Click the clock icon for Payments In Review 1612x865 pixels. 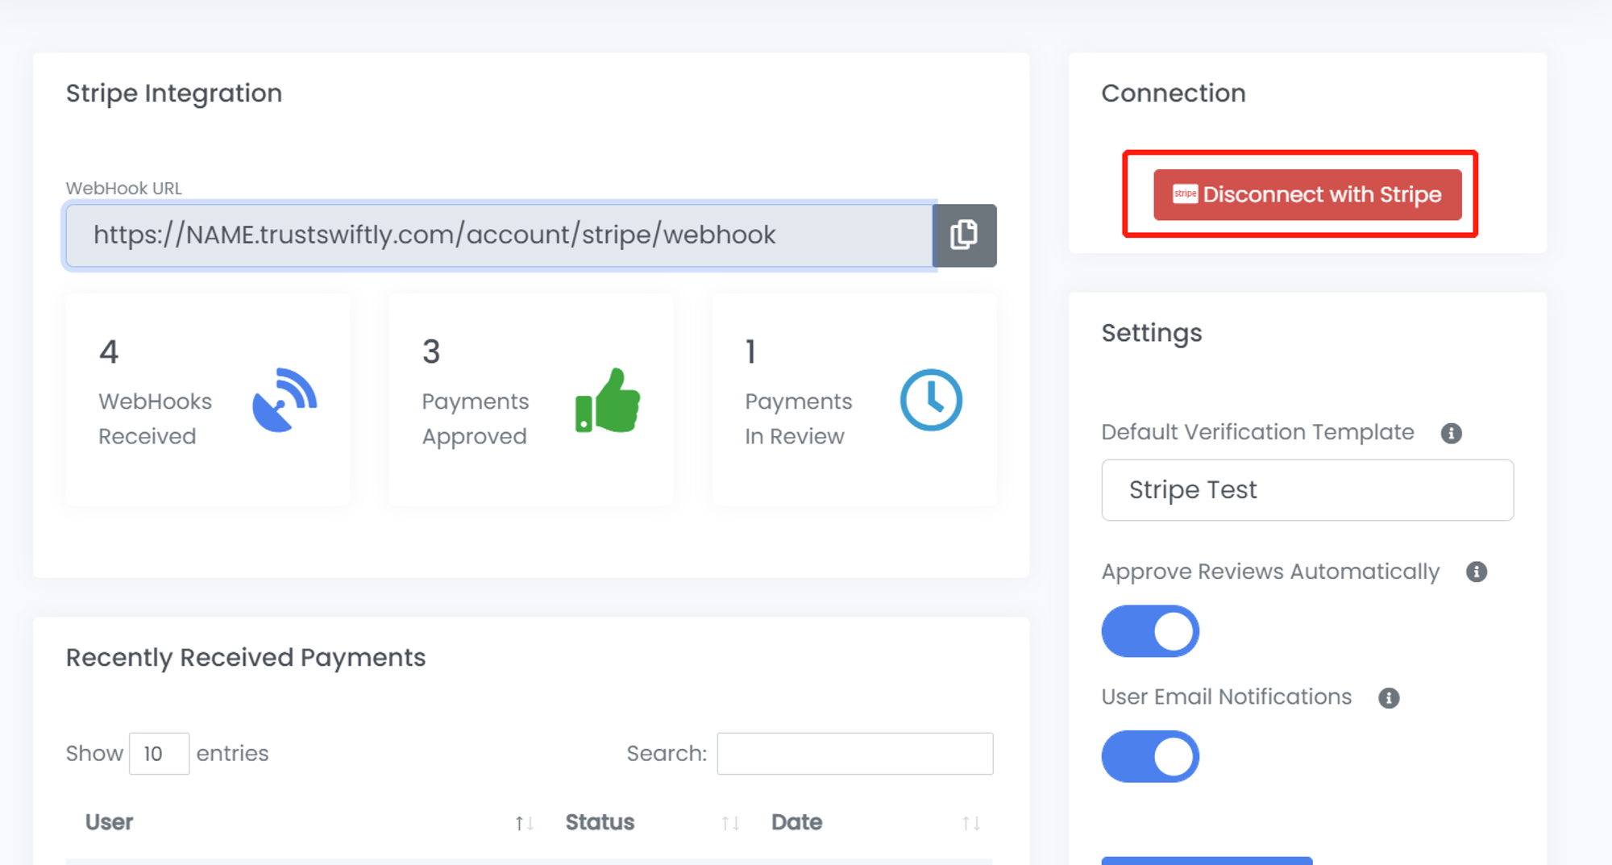[x=931, y=401]
